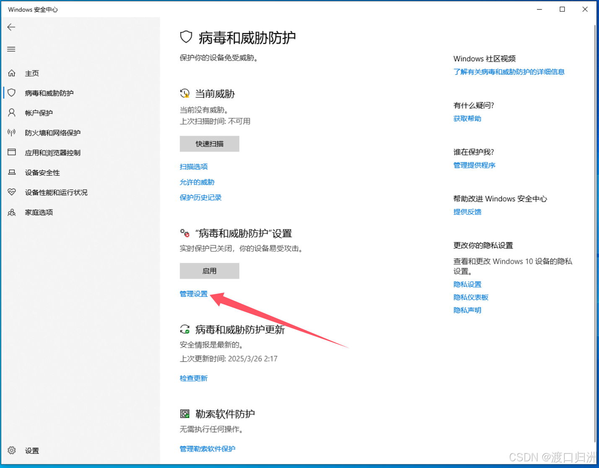
Task: Click the 当前威胁 section heading
Action: tap(215, 94)
